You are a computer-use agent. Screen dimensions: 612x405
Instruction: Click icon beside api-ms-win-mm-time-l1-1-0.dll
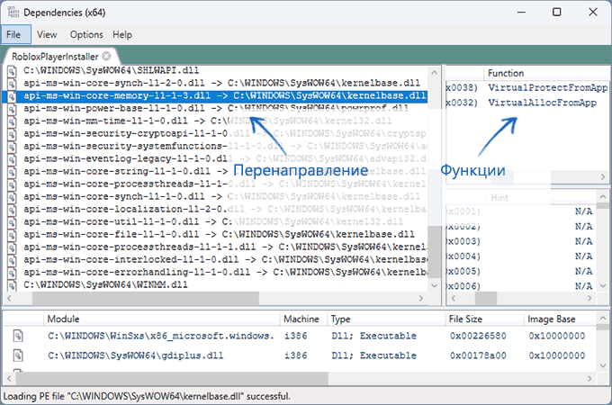pos(12,121)
